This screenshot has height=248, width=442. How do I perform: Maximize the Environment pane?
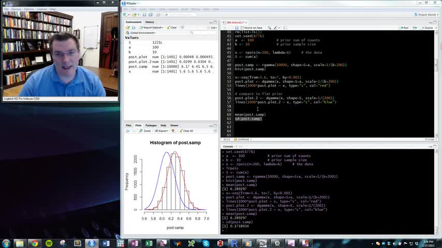[215, 22]
